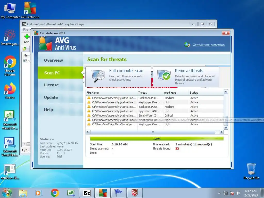The height and width of the screenshot is (198, 264).
Task: Open antivirus-20 desktop shortcut
Action: point(10,172)
